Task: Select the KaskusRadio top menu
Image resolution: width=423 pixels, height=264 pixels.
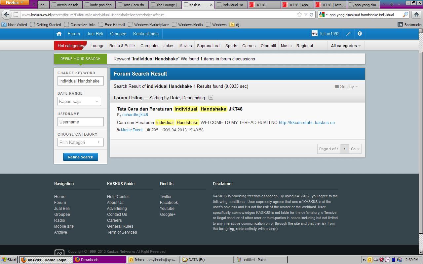Action: pyautogui.click(x=146, y=34)
